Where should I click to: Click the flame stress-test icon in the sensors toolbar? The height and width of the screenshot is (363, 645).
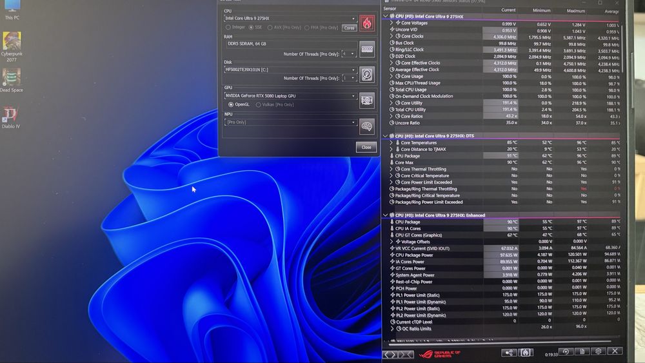pos(525,352)
